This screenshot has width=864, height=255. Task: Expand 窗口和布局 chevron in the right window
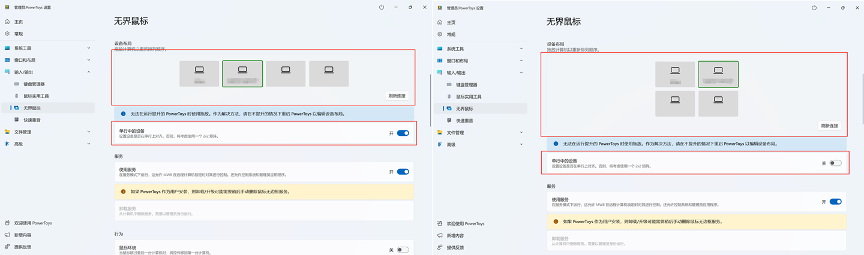coord(521,60)
